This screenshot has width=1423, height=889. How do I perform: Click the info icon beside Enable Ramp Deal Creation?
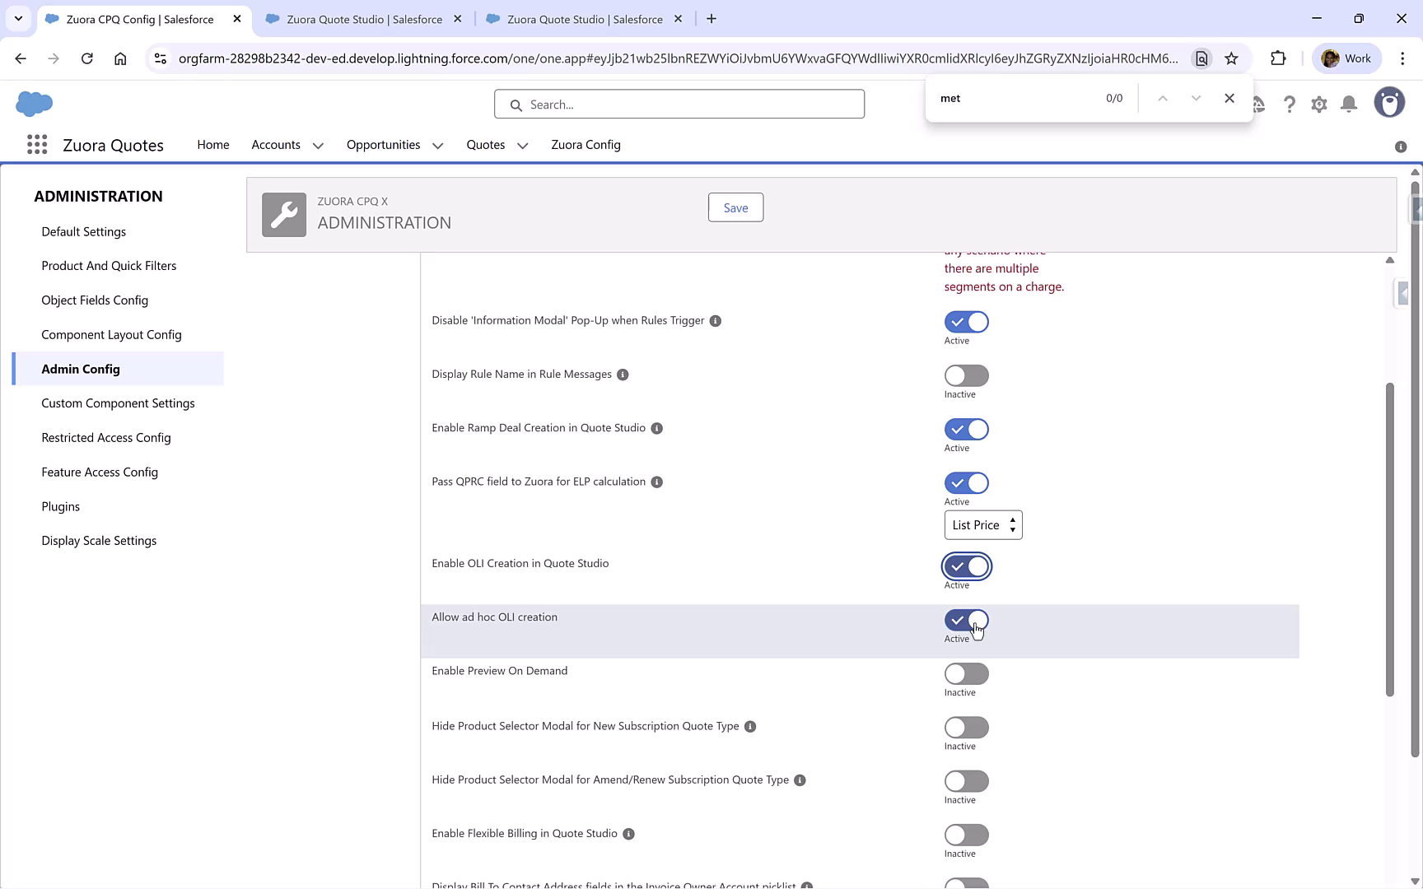(656, 428)
